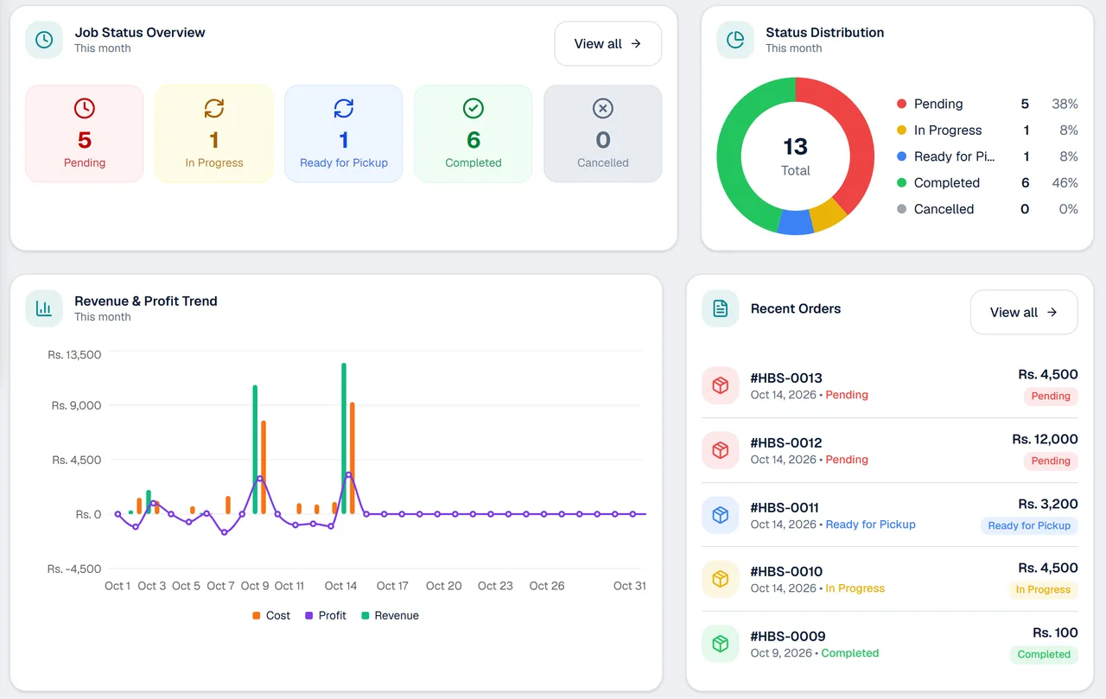Click the green package icon for #HBS-0009
Screen dimensions: 1106x699
tap(720, 644)
